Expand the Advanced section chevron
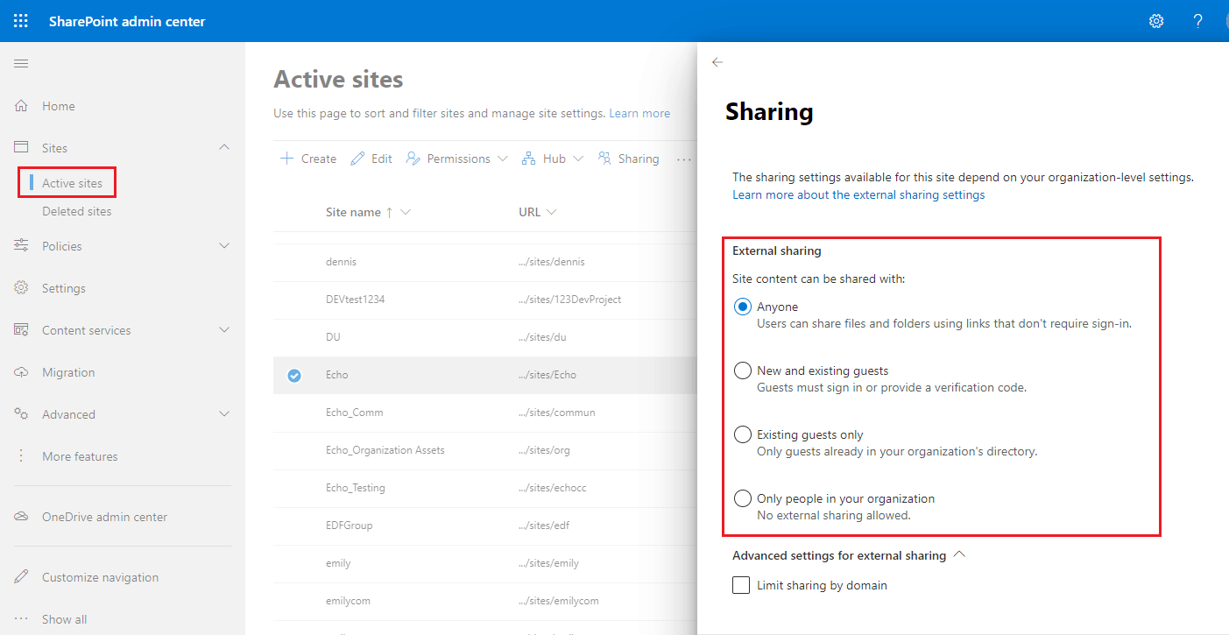This screenshot has height=635, width=1229. (224, 414)
